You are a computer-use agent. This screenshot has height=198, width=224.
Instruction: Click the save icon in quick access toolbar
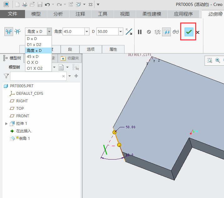click(40, 4)
